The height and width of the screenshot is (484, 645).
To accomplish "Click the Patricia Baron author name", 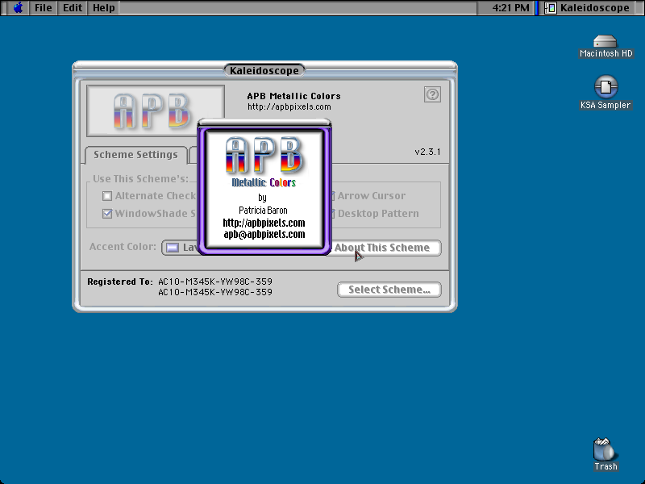I will [x=263, y=211].
